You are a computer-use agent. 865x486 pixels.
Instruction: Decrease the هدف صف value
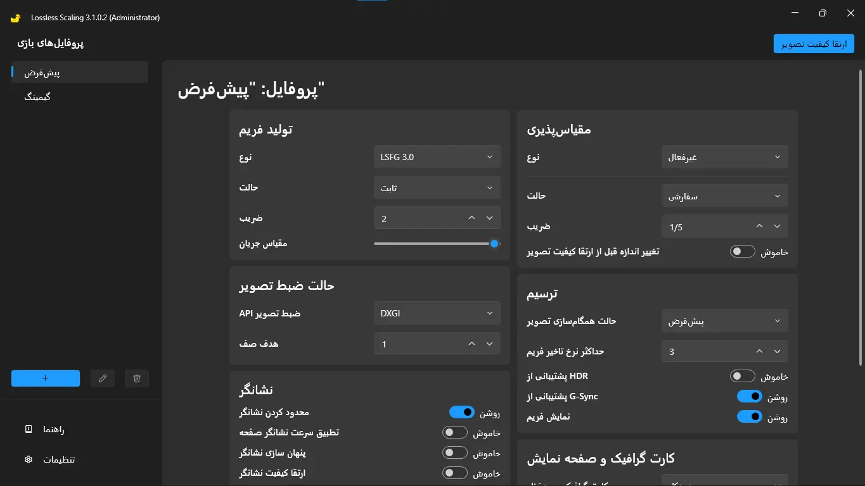[x=489, y=344]
